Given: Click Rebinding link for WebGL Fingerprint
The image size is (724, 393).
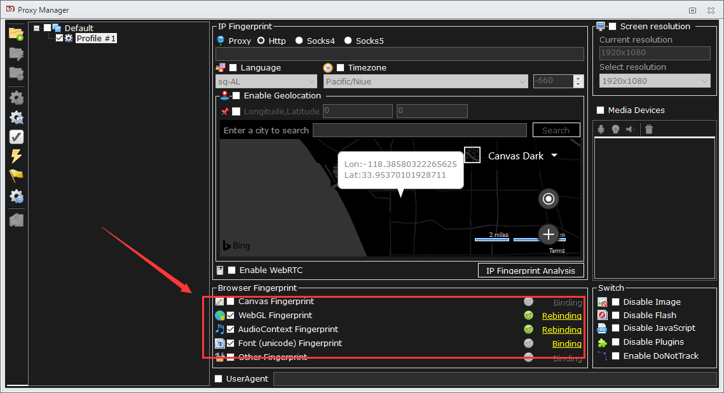Looking at the screenshot, I should click(x=561, y=316).
